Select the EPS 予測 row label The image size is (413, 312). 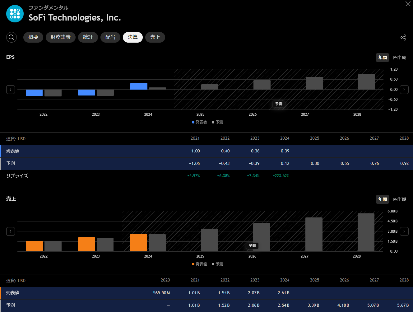click(x=11, y=163)
